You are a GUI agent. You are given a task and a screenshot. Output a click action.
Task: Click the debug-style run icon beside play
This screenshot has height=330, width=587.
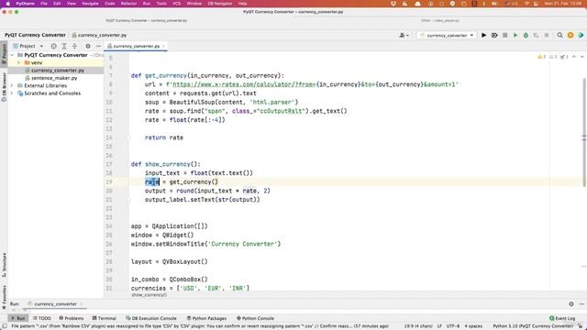coord(494,35)
